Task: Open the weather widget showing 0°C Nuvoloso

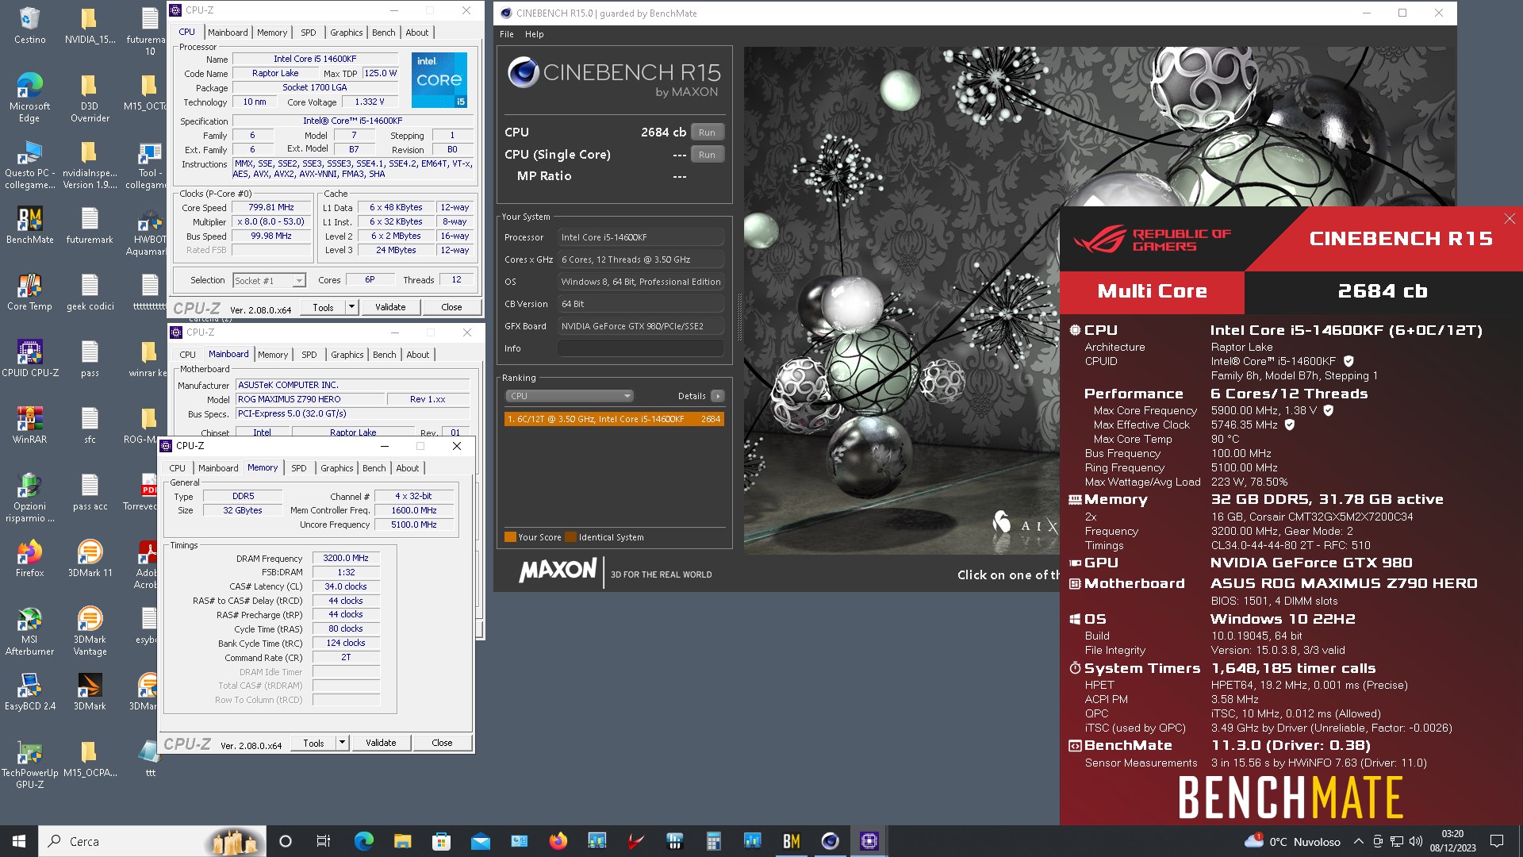Action: click(x=1293, y=841)
